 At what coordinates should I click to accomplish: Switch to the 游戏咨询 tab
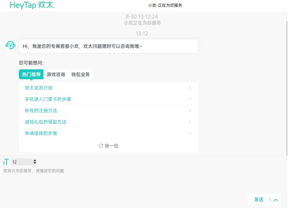(x=56, y=74)
